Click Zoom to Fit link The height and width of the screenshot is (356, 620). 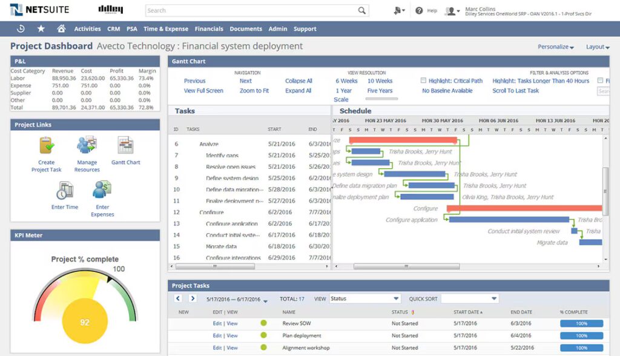[x=254, y=91]
